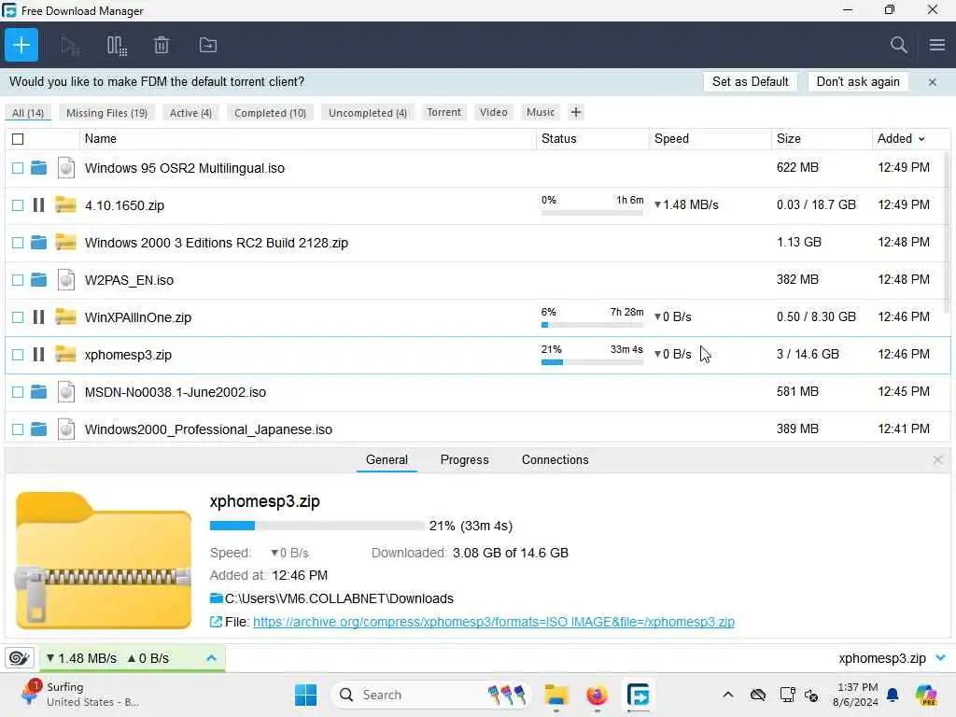This screenshot has height=717, width=956.
Task: Check the Windows2000_Professional_Japanese.iso checkbox
Action: coord(18,429)
